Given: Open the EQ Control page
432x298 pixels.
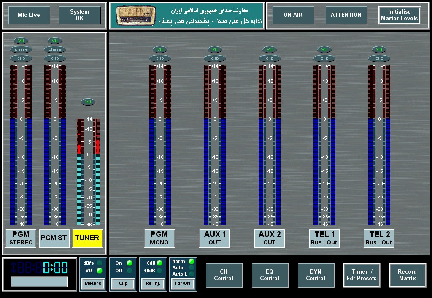Looking at the screenshot, I should pos(270,275).
